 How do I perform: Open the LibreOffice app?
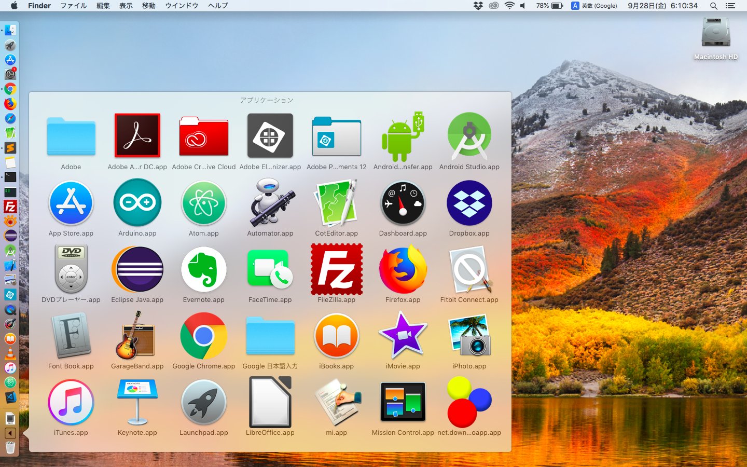pyautogui.click(x=270, y=402)
